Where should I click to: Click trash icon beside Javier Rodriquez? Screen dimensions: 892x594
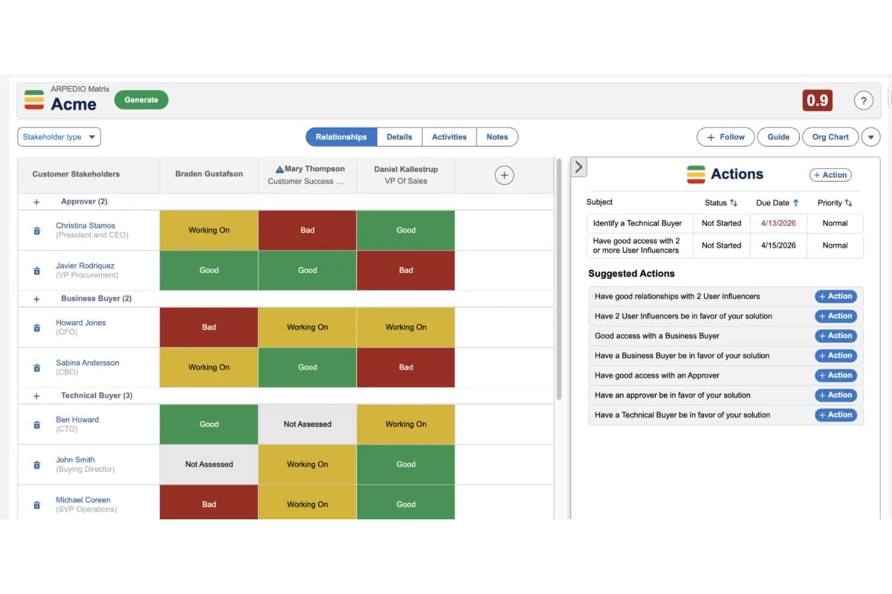pyautogui.click(x=37, y=271)
